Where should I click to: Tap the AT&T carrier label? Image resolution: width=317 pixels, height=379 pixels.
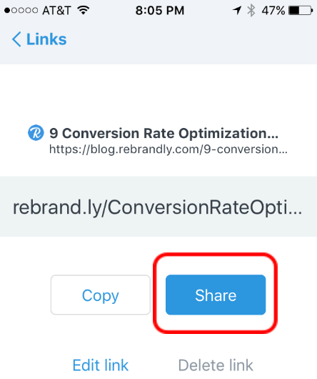[56, 11]
